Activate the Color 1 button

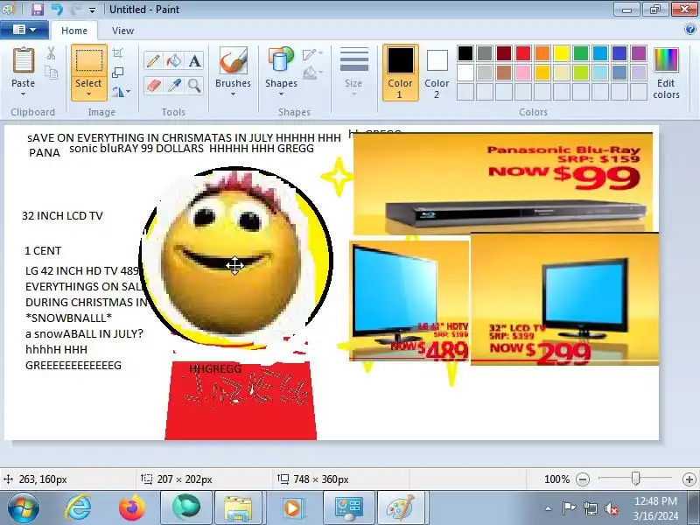(x=401, y=73)
